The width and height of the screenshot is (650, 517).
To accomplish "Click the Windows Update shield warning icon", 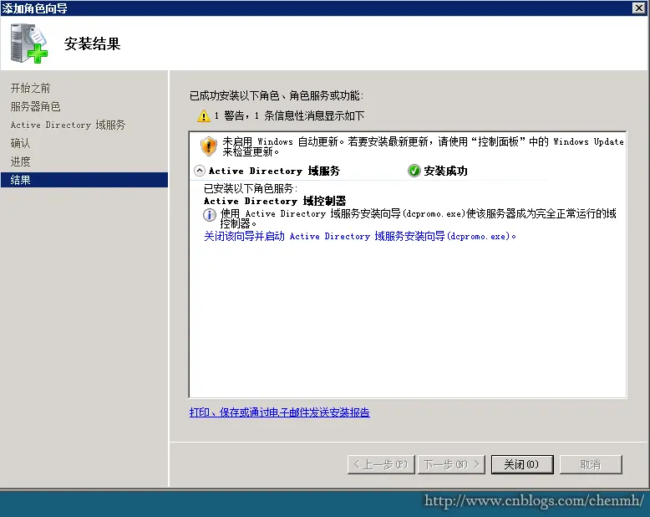I will point(209,146).
